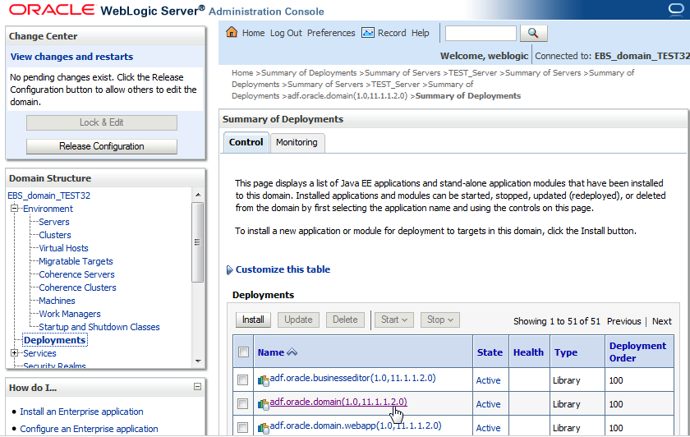690x437 pixels.
Task: Click EBS_domain_TEST32 root tree node
Action: (48, 195)
